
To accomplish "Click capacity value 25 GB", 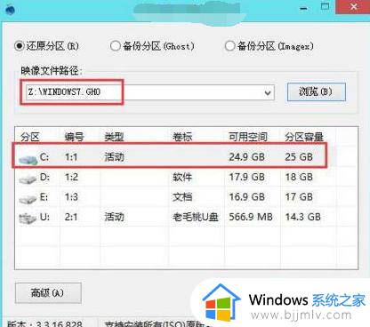I will [299, 157].
